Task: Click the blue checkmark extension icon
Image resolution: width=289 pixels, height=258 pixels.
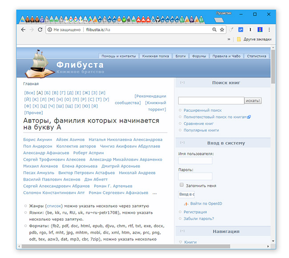Action: click(x=241, y=30)
